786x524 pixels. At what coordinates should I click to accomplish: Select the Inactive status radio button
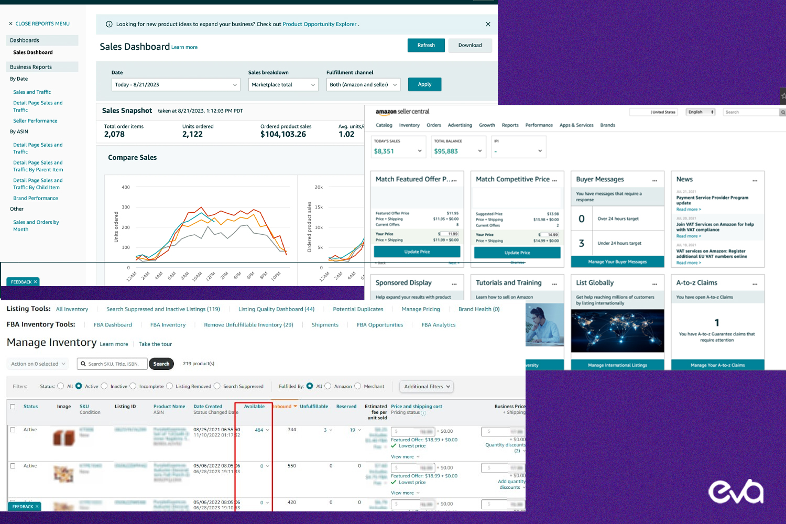click(104, 386)
